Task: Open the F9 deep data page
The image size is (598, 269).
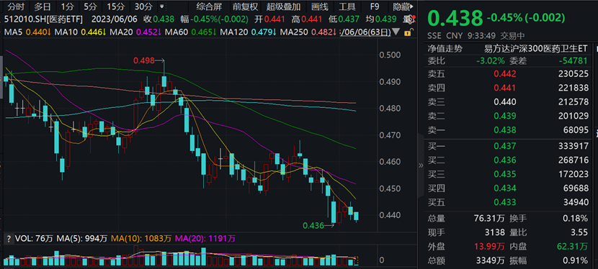Action: (x=375, y=6)
